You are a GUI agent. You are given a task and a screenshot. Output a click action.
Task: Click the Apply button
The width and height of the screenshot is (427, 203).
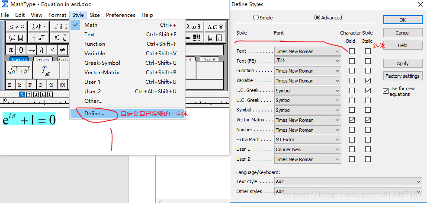(x=402, y=63)
